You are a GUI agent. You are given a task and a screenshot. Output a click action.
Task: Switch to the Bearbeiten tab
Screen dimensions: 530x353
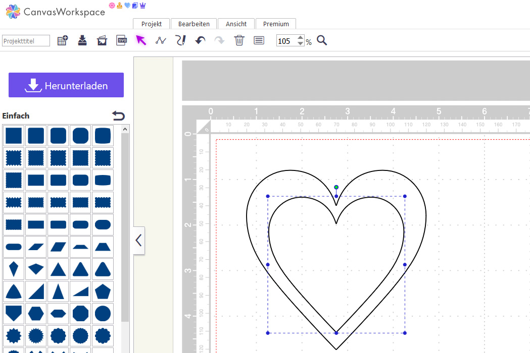194,24
